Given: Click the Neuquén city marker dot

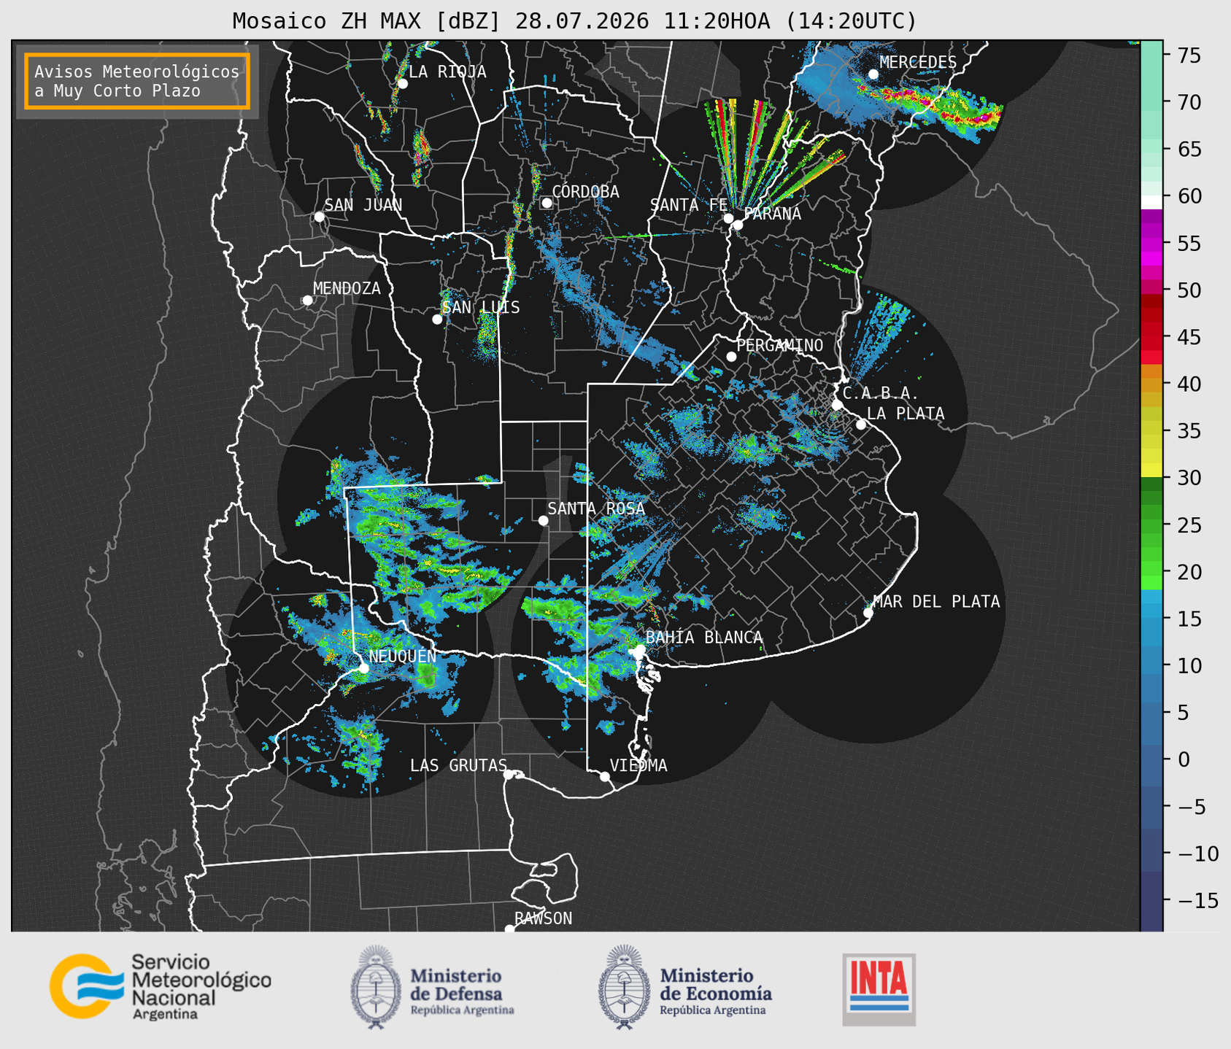Looking at the screenshot, I should click(363, 667).
